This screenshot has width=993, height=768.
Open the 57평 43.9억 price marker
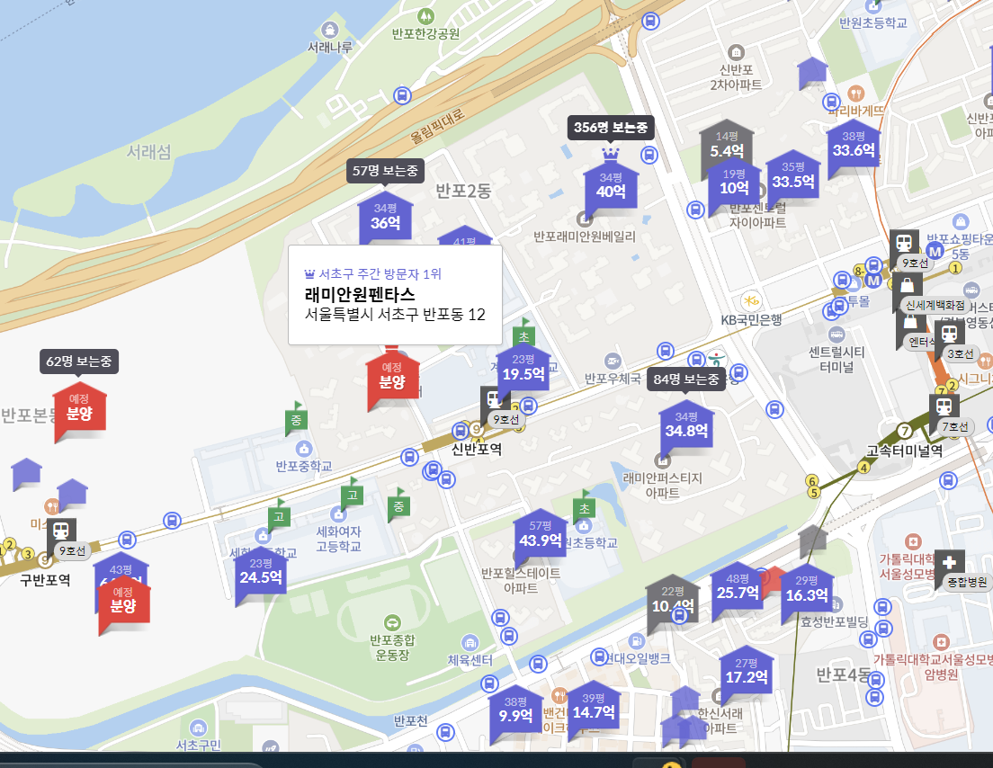pyautogui.click(x=541, y=536)
